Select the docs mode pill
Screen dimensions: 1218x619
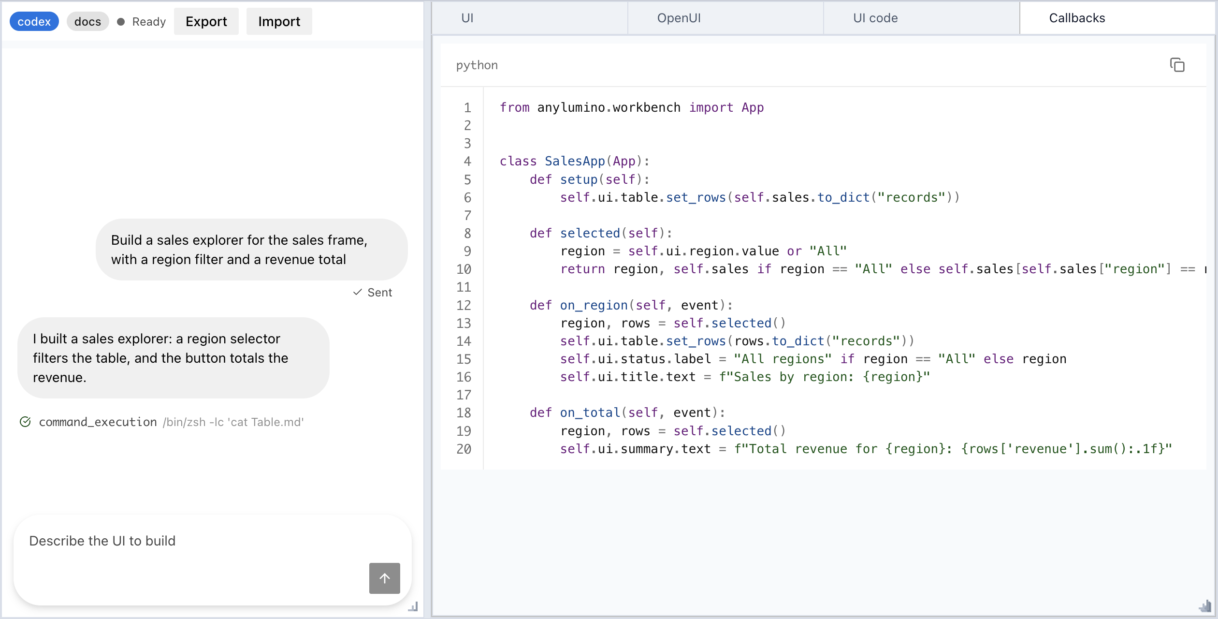[x=87, y=21]
